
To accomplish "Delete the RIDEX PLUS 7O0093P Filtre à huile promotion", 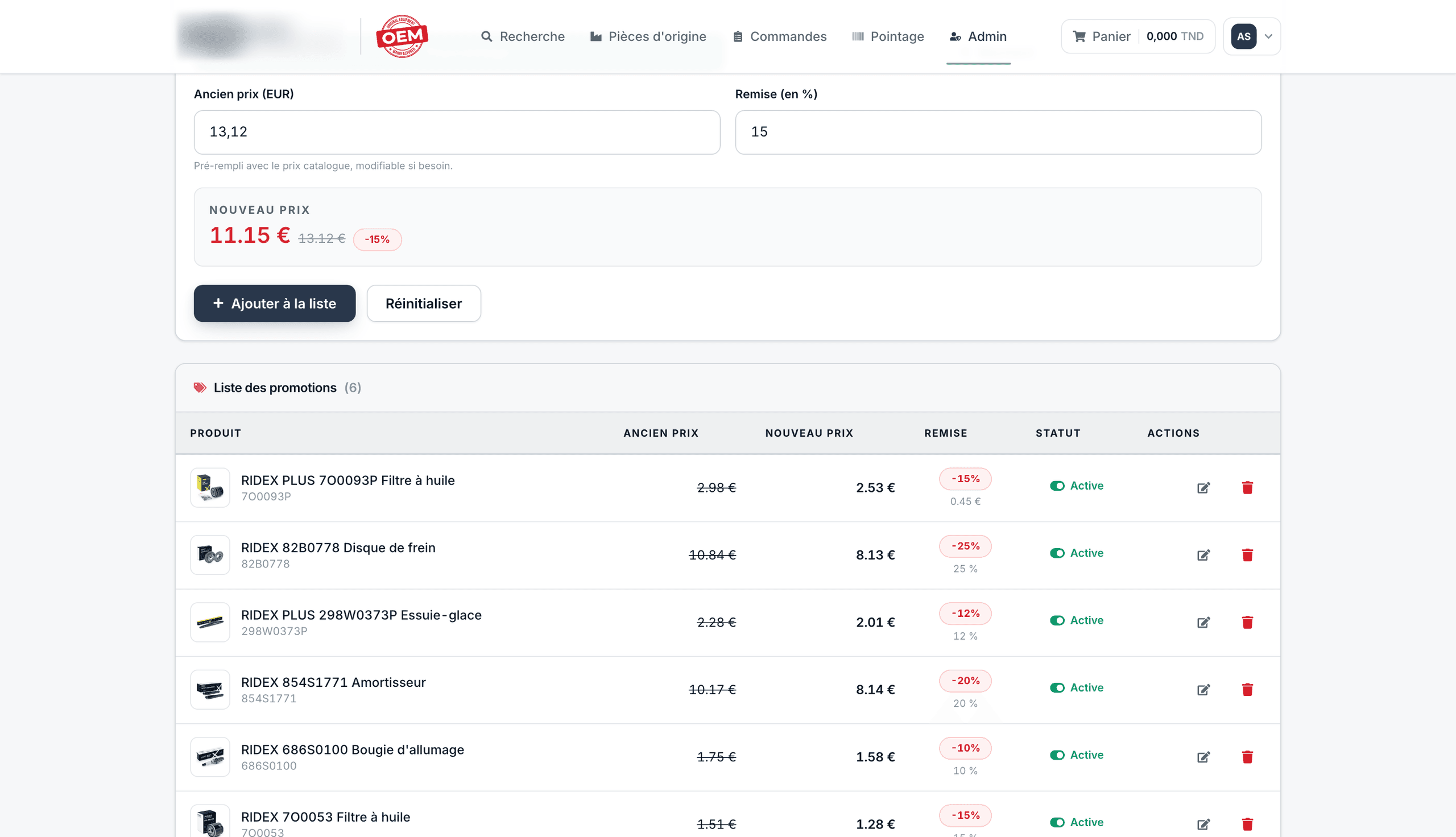I will pos(1247,487).
